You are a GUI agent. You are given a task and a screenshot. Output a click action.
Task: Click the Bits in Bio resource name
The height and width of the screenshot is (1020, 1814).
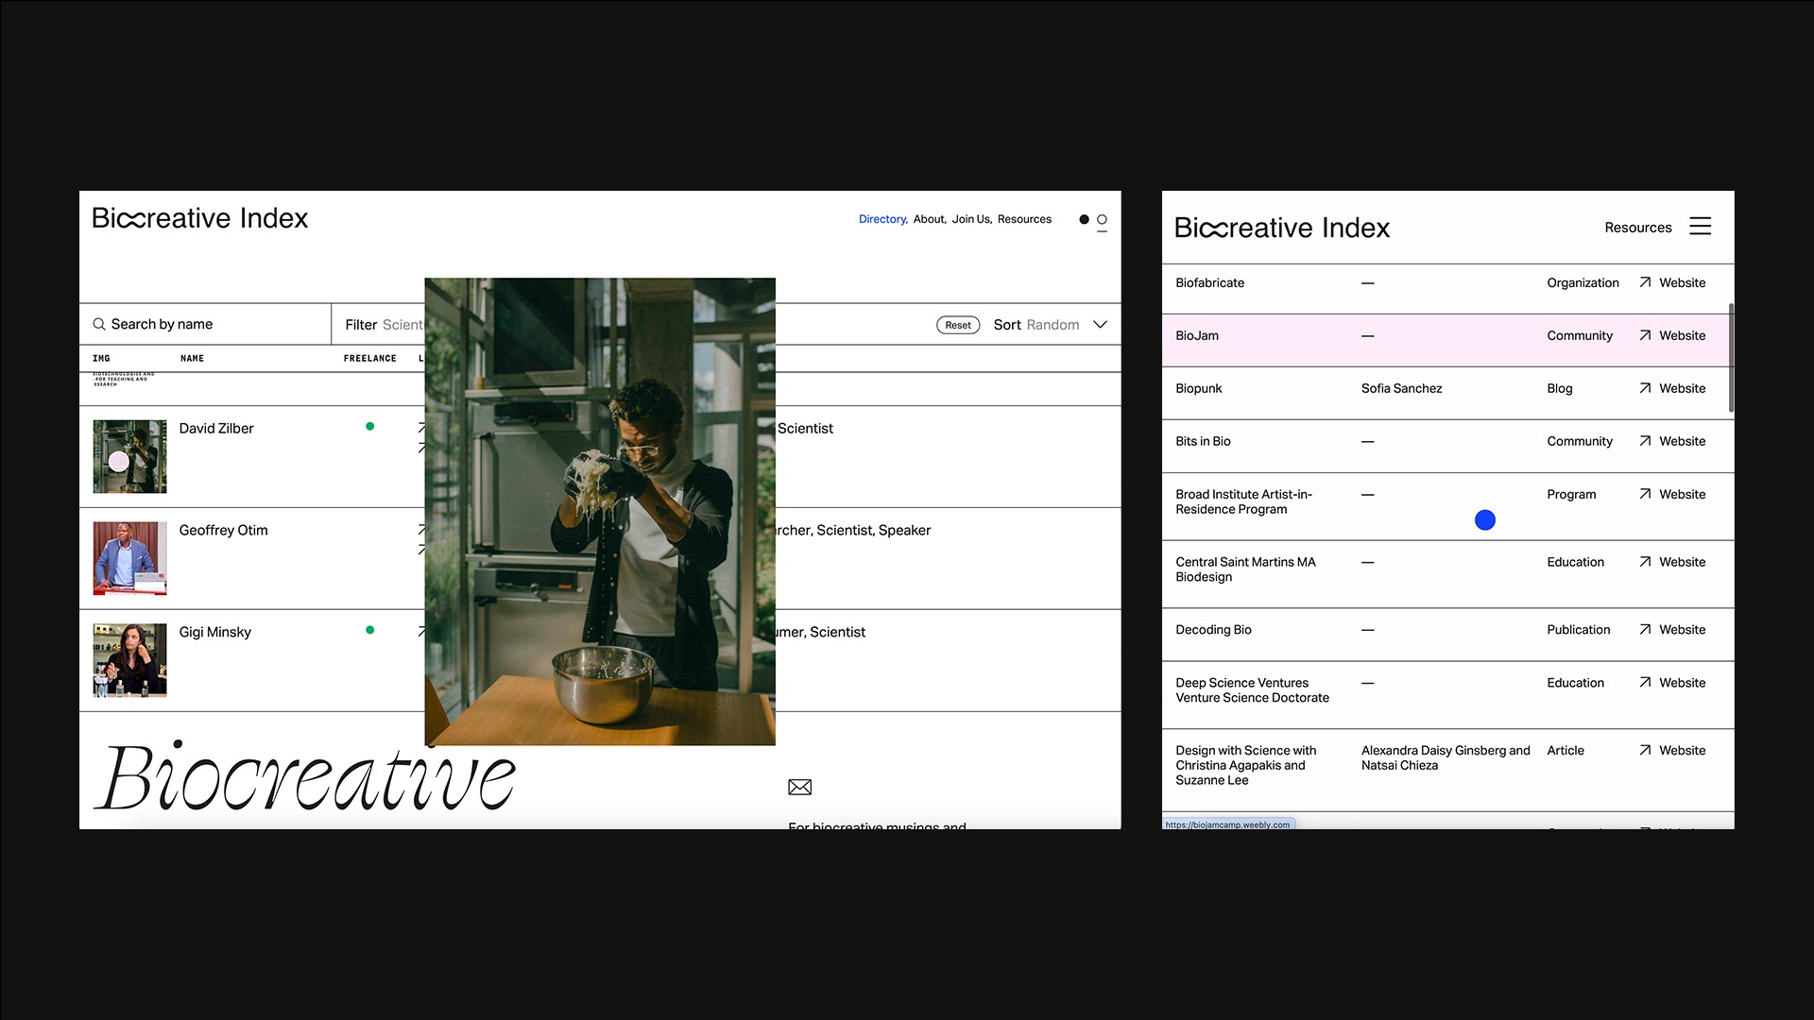coord(1203,441)
